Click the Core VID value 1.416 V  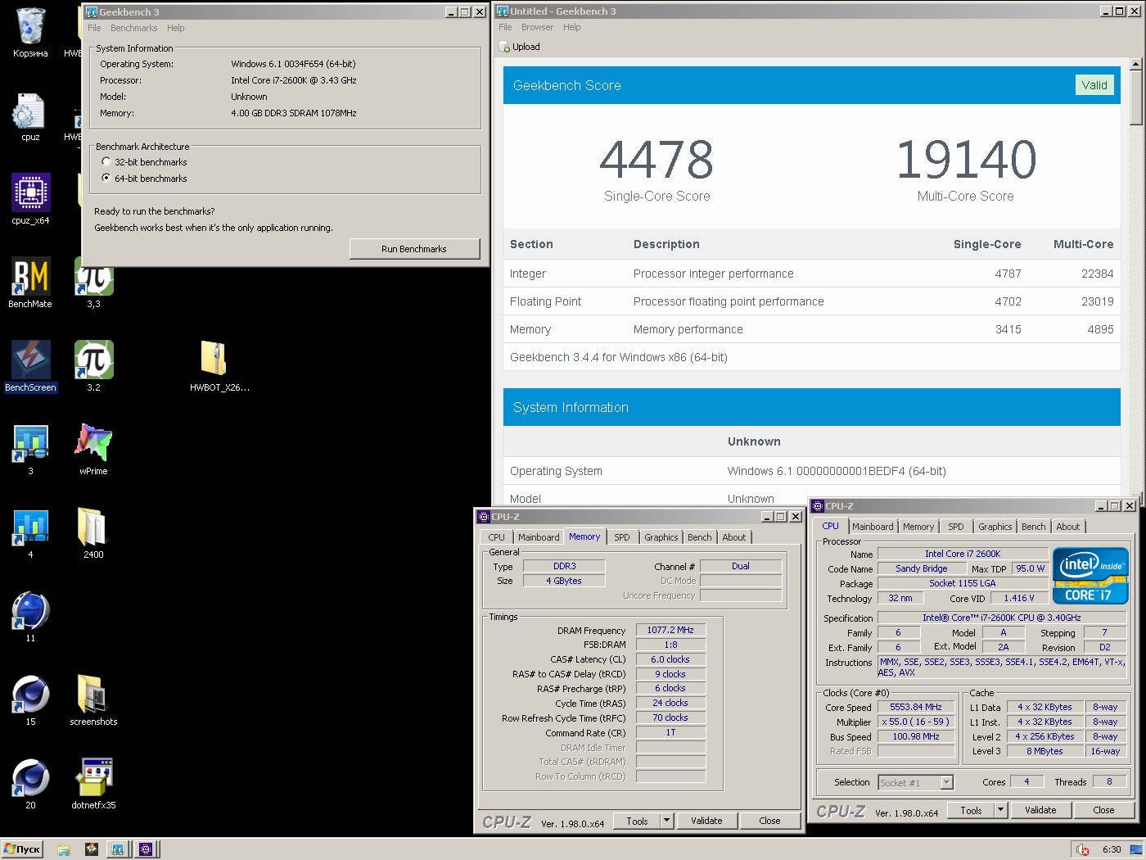point(1018,598)
